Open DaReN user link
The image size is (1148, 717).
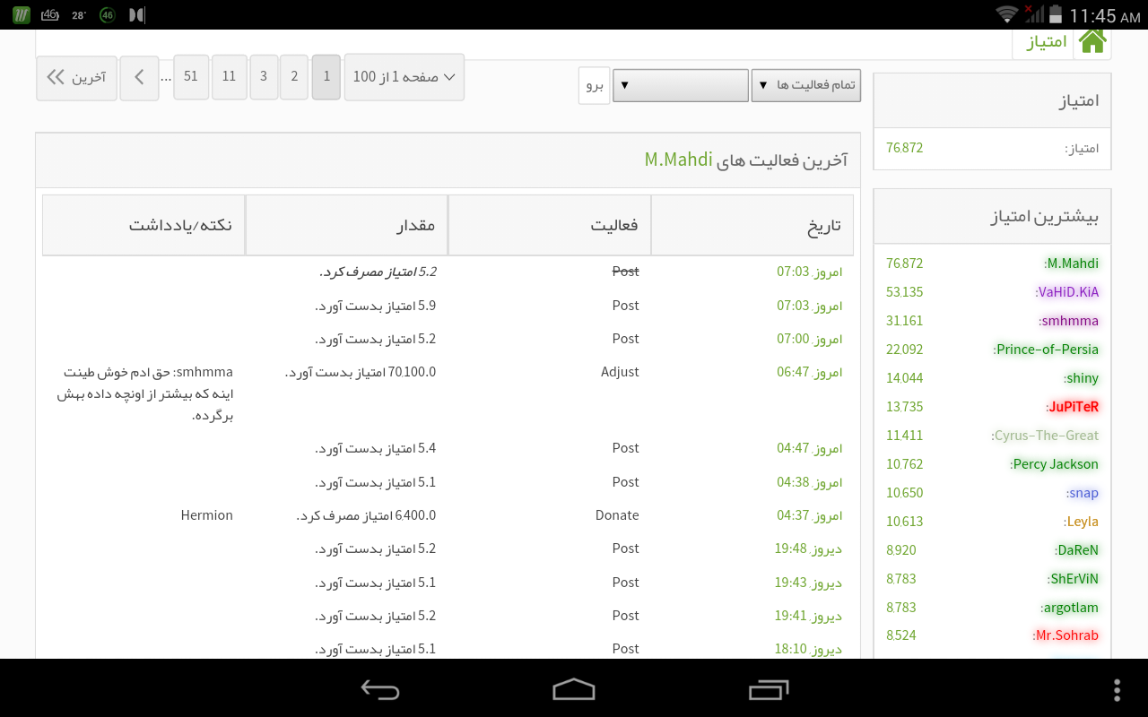1077,550
